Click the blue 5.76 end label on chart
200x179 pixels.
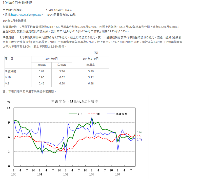pos(139,140)
